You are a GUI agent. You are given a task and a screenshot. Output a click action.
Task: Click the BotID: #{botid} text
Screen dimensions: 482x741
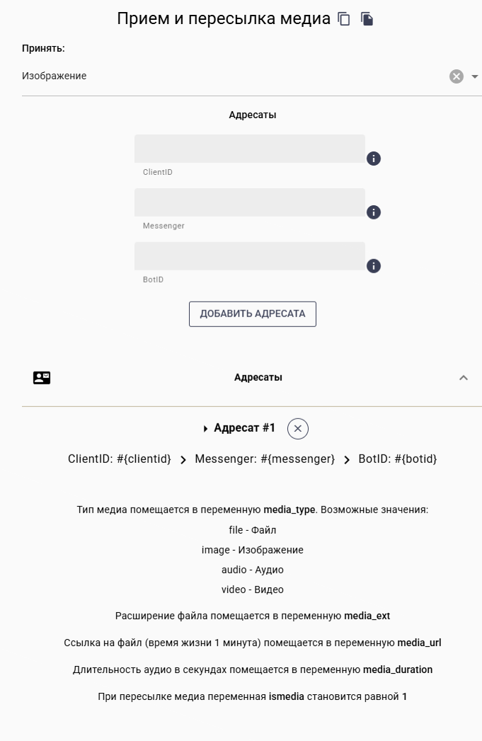click(398, 459)
